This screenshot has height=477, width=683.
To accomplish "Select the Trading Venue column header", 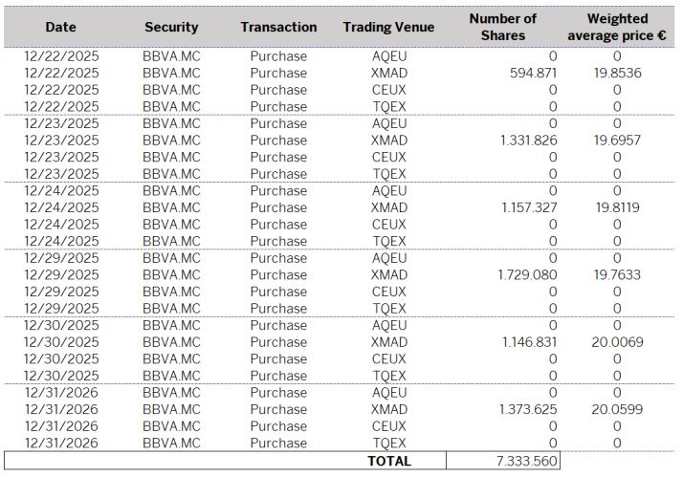I will pyautogui.click(x=388, y=28).
